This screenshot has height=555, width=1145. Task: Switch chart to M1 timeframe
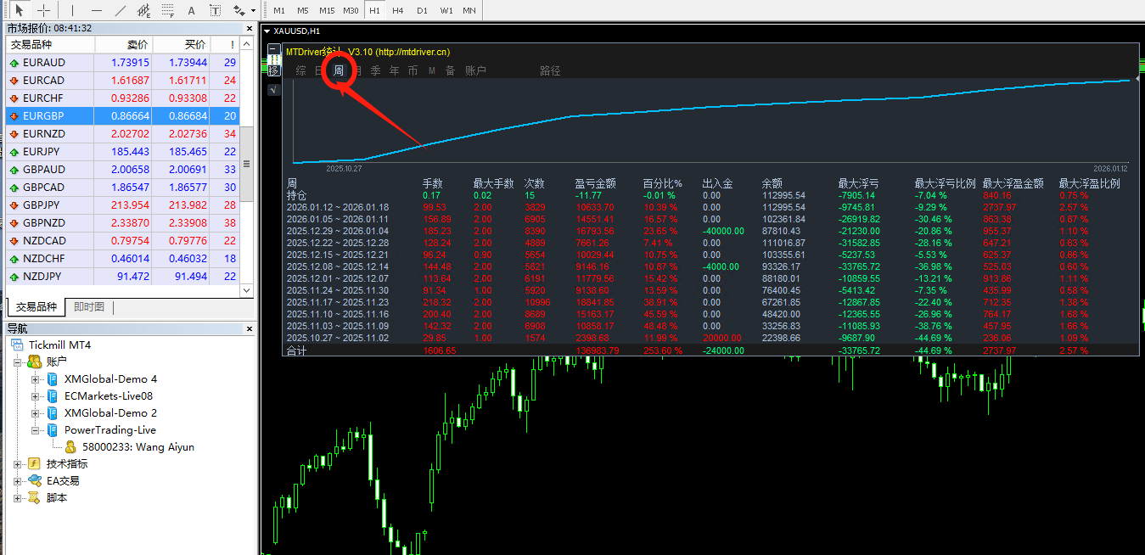[x=279, y=10]
